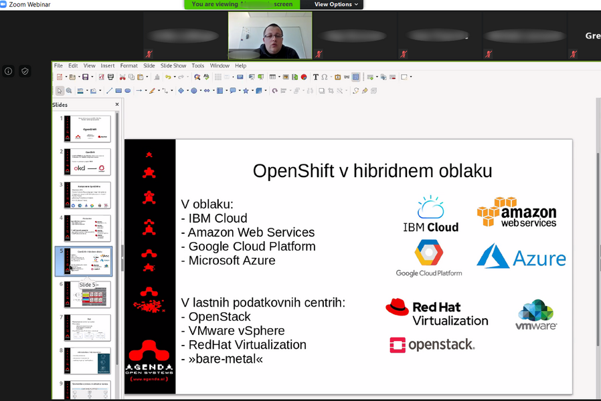Select slide 7 thumbnail
The width and height of the screenshot is (601, 401).
click(x=88, y=328)
